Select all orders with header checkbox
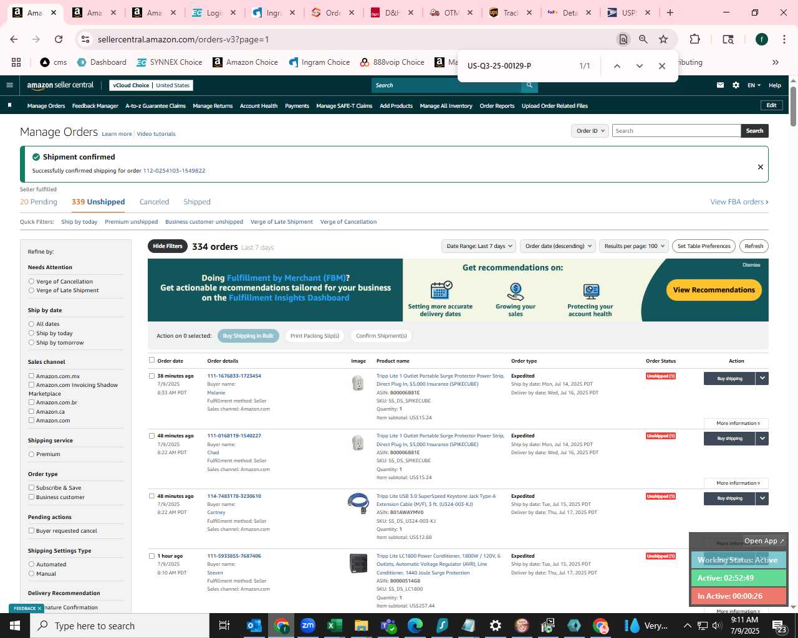Image resolution: width=798 pixels, height=638 pixels. point(151,360)
